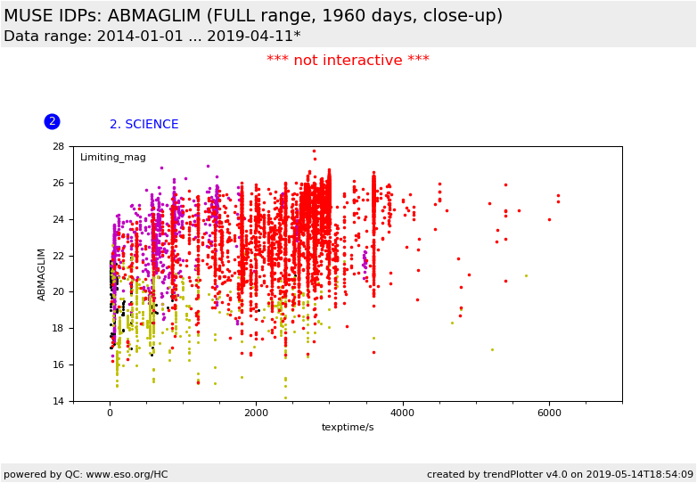Viewport: 697px width, 483px height.
Task: Click the x-axis tick label 2000
Action: [256, 413]
